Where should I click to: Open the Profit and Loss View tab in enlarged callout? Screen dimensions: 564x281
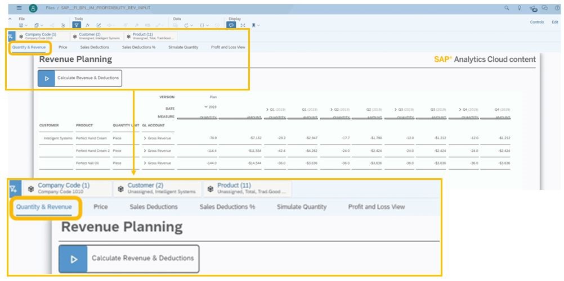click(377, 207)
